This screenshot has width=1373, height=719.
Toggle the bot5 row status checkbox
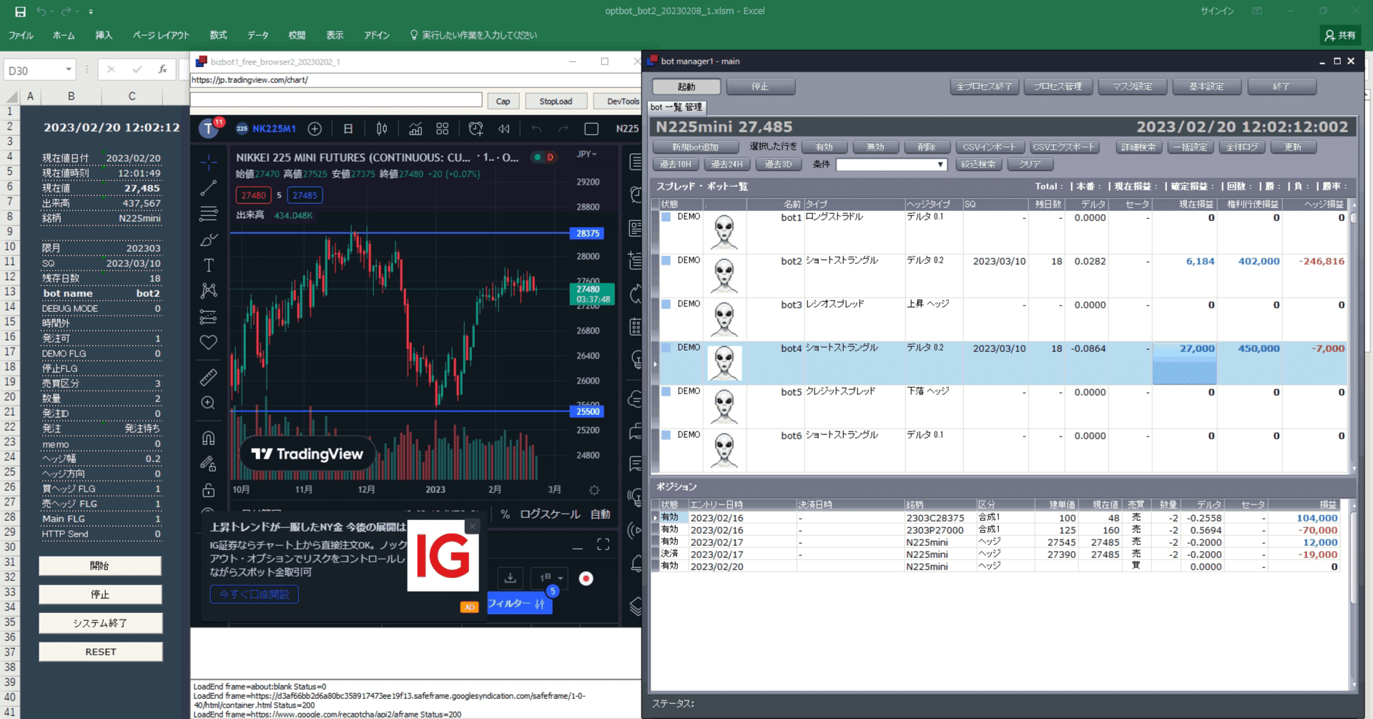tap(666, 391)
